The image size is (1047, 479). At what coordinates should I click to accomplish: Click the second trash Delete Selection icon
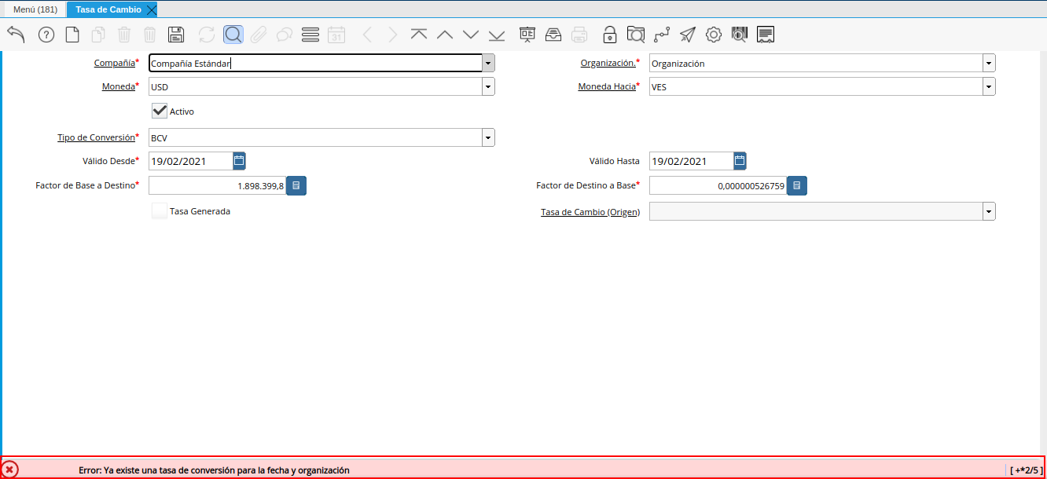click(x=150, y=35)
